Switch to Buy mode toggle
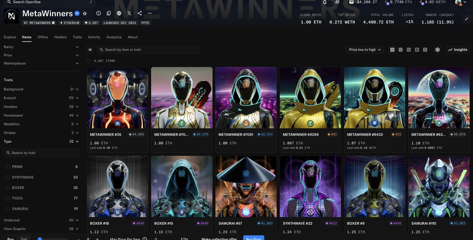 pyautogui.click(x=11, y=239)
